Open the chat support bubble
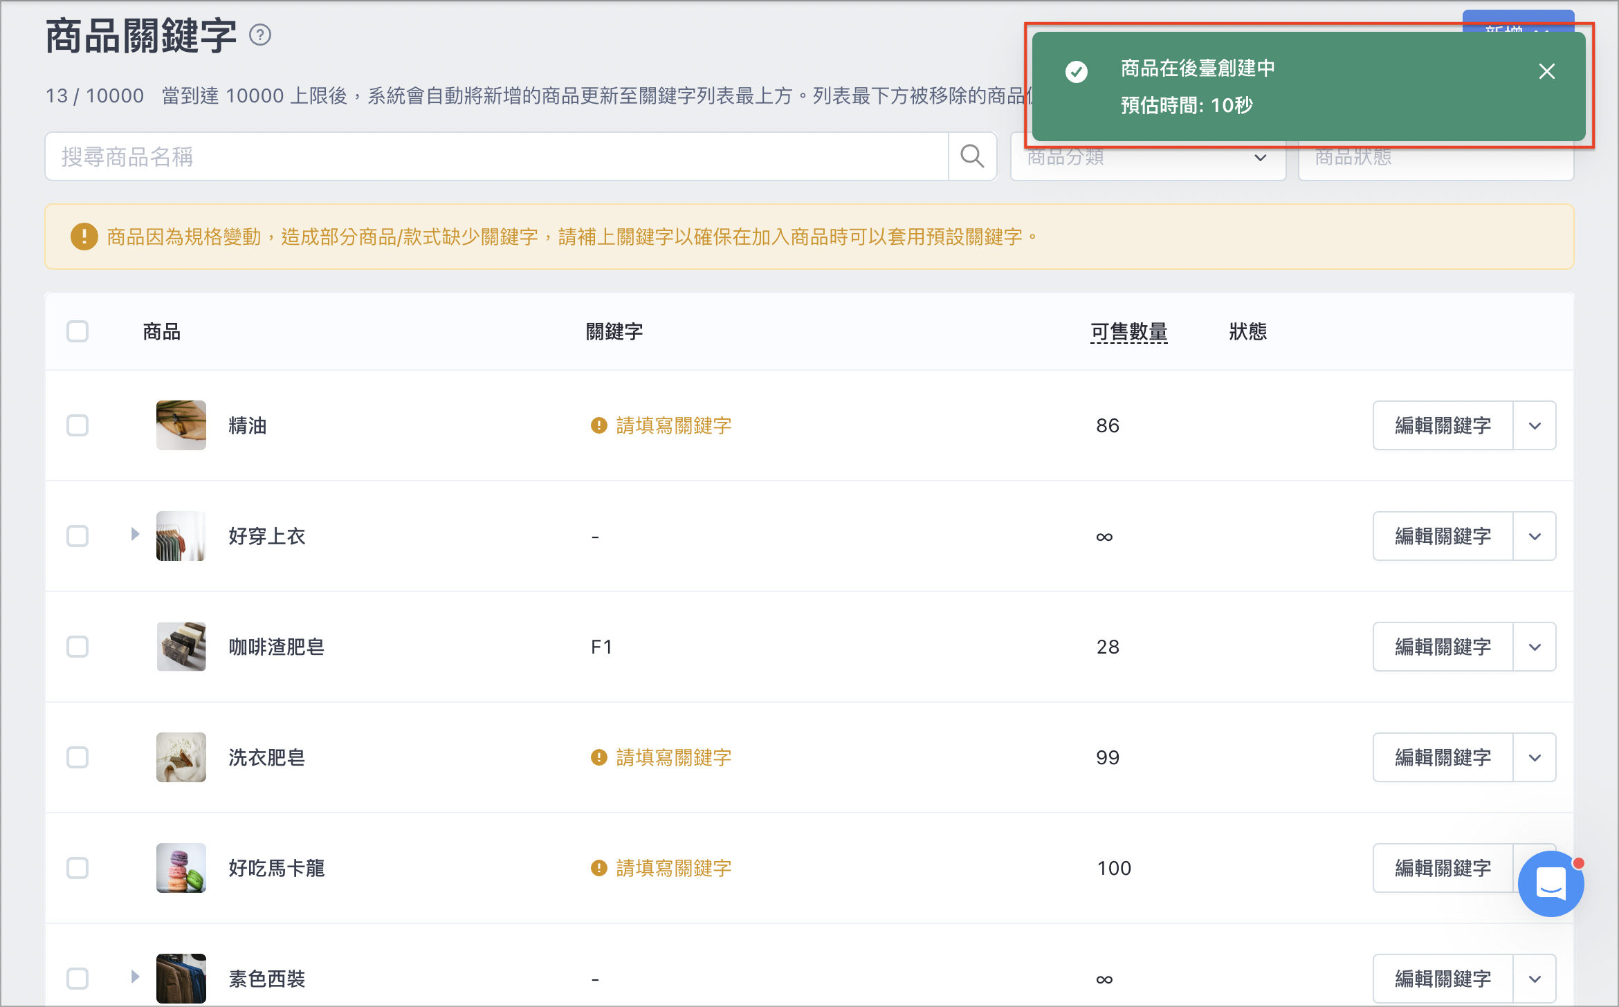1619x1007 pixels. 1551,884
